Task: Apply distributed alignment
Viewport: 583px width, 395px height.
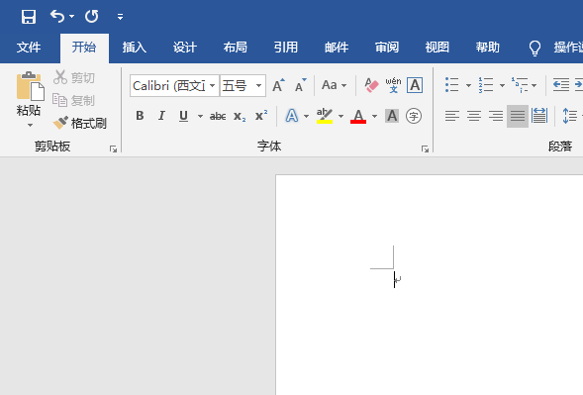Action: [539, 116]
